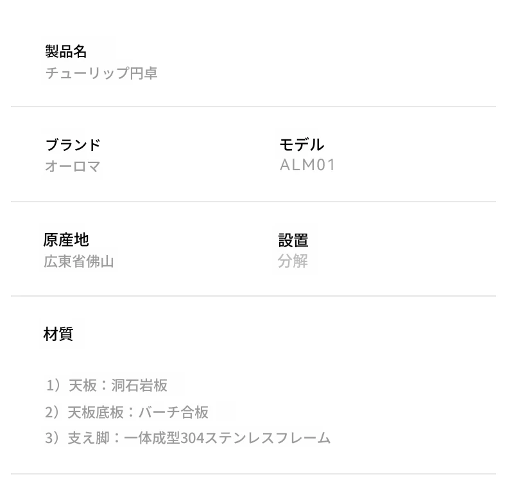The width and height of the screenshot is (507, 488).
Task: Click the 原産地 heading
Action: (x=66, y=240)
